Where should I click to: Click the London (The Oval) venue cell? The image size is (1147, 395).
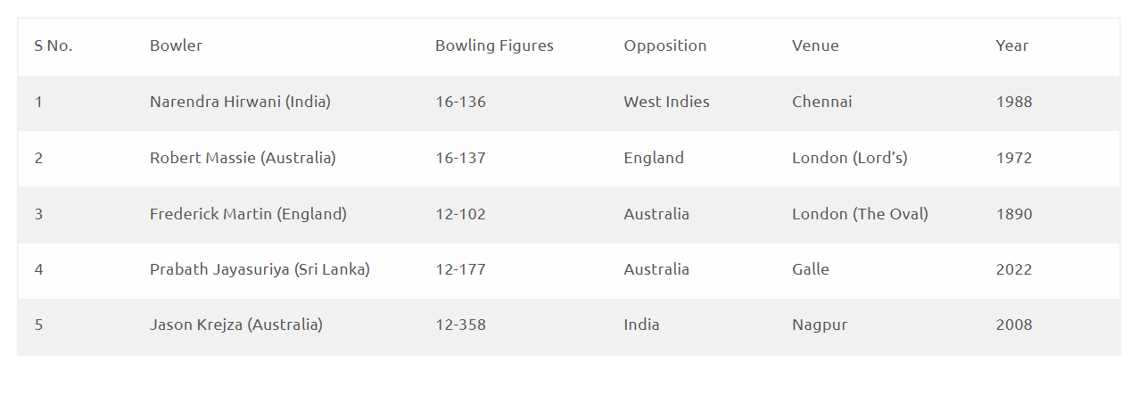860,214
